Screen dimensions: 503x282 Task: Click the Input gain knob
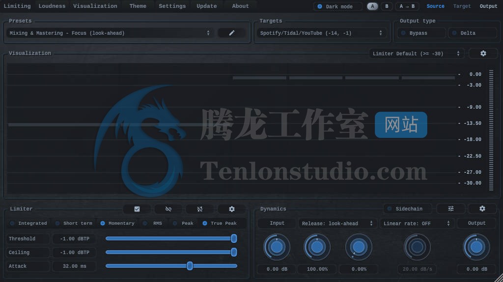(277, 247)
